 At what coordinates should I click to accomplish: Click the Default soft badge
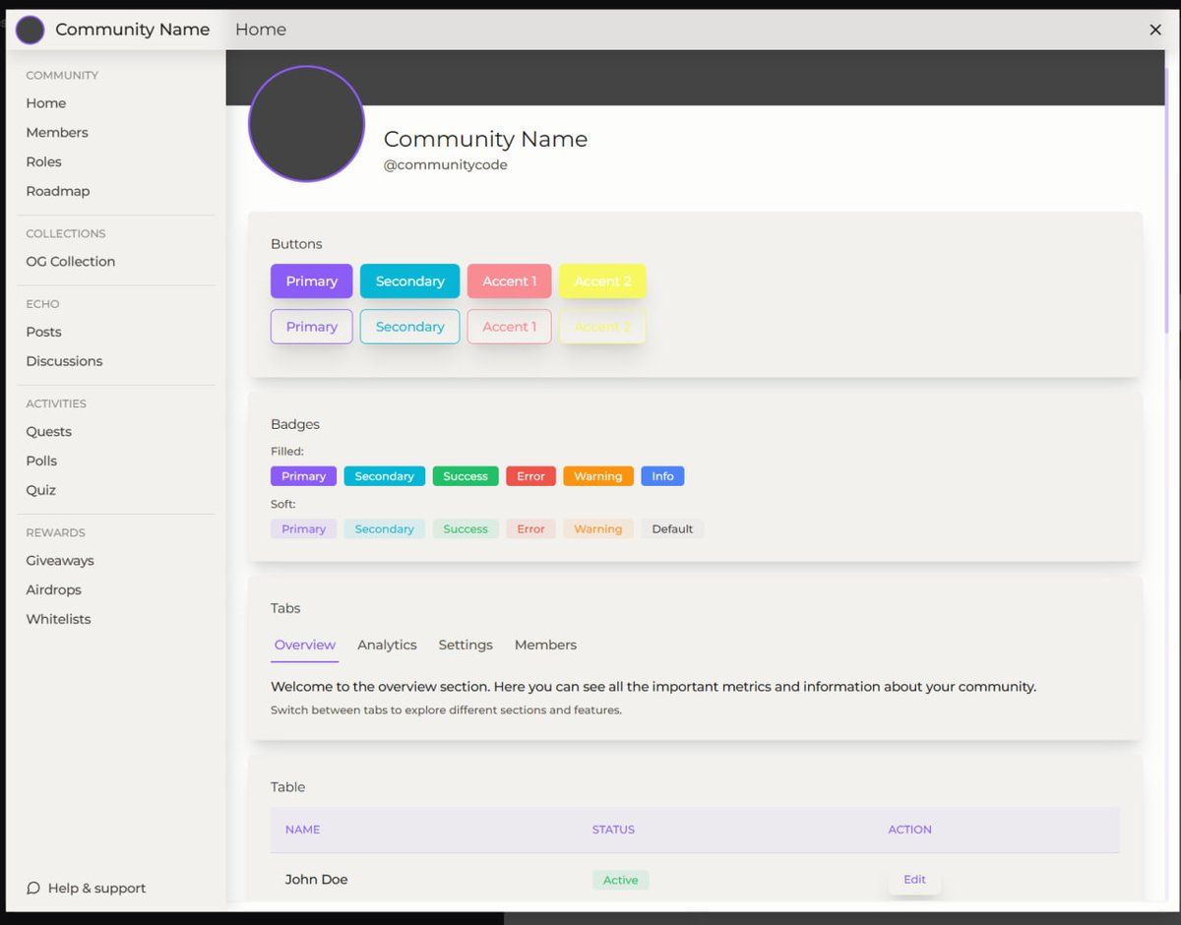coord(672,529)
